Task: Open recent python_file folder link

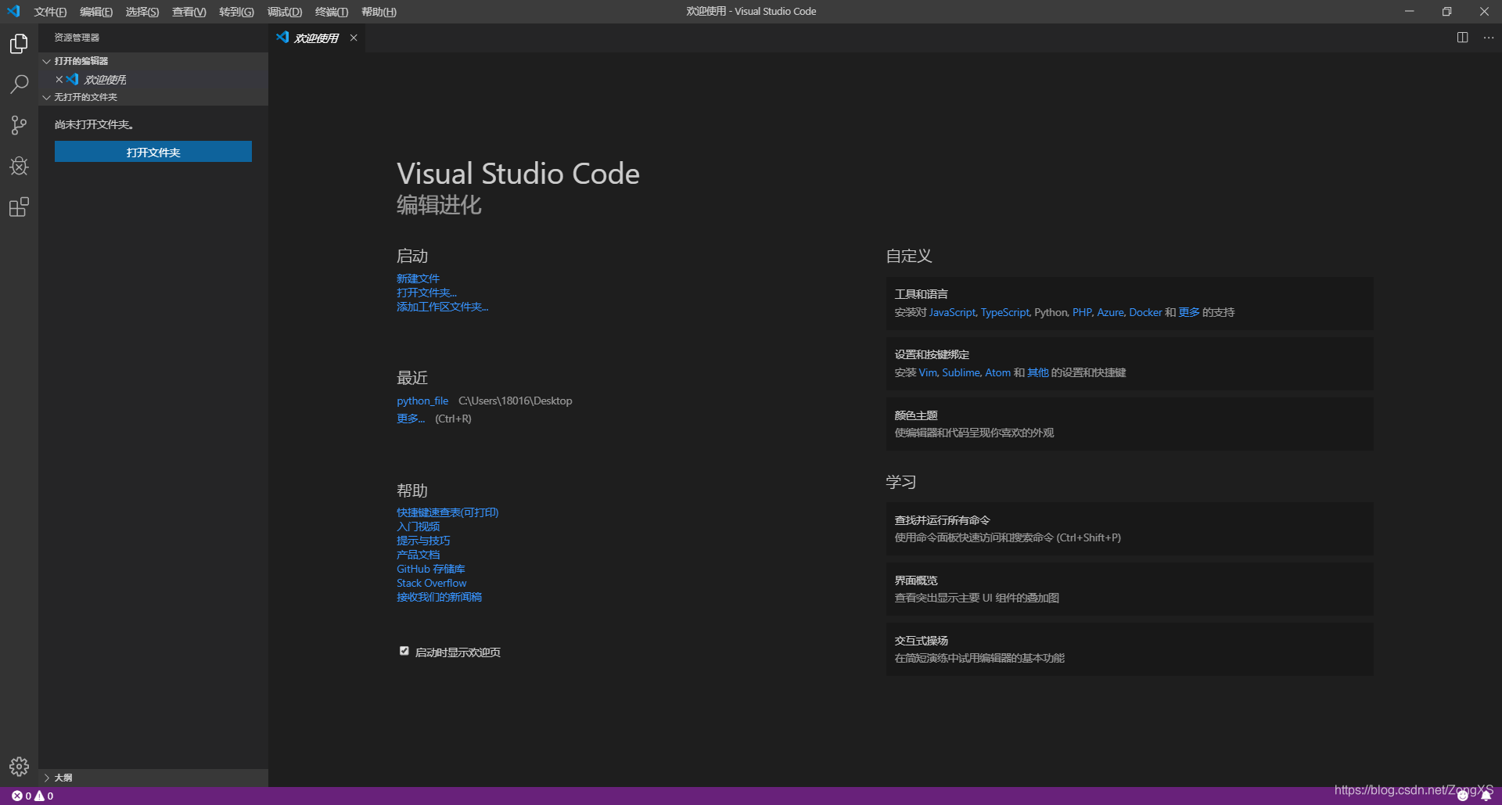Action: pos(422,401)
